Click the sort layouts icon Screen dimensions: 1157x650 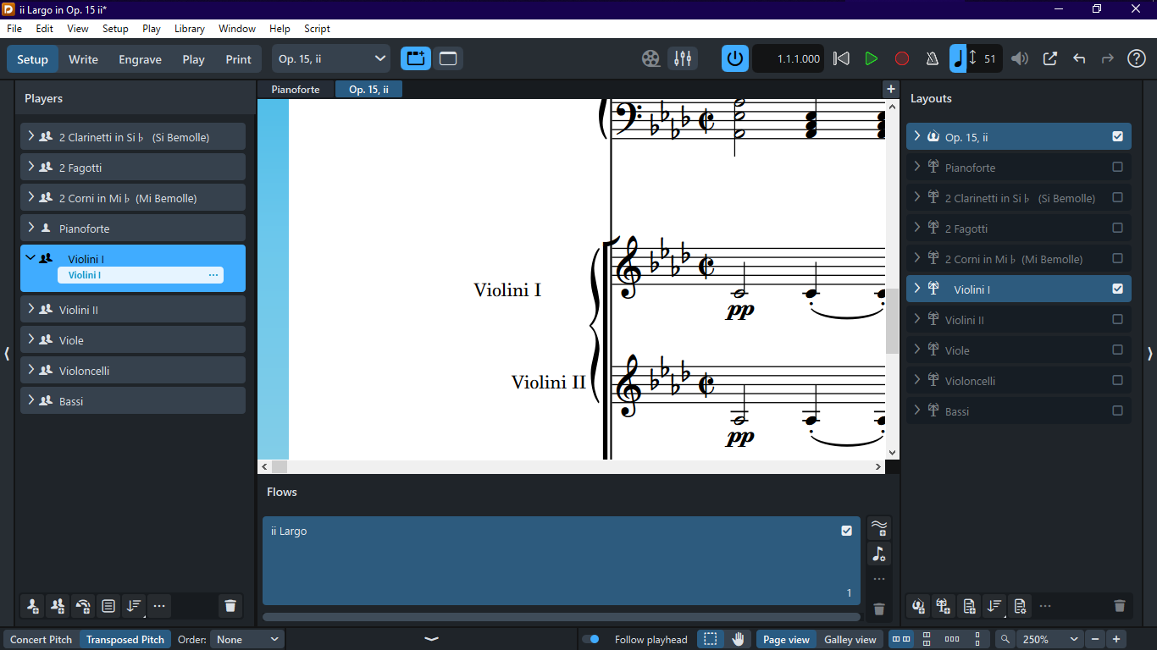(x=994, y=605)
